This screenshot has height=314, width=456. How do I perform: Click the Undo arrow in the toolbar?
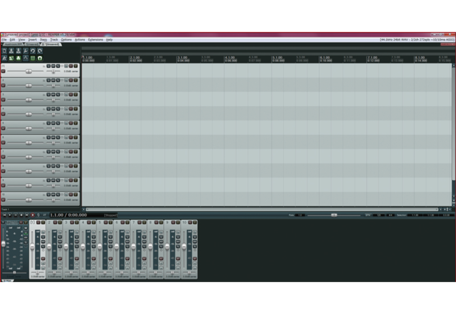[33, 51]
